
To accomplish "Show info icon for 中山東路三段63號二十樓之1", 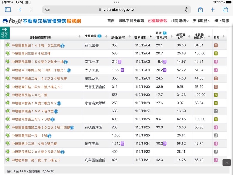I will (x=69, y=70).
